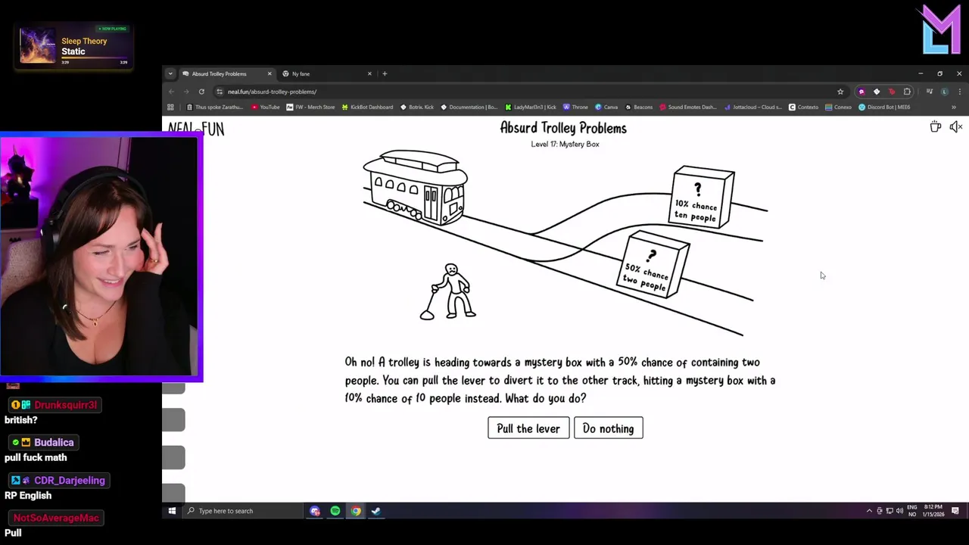Click the Type here to search box
The height and width of the screenshot is (545, 969).
pyautogui.click(x=242, y=511)
